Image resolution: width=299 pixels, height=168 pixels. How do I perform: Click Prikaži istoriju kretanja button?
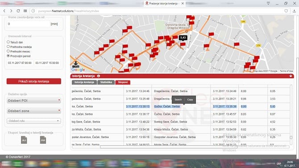pyautogui.click(x=34, y=81)
